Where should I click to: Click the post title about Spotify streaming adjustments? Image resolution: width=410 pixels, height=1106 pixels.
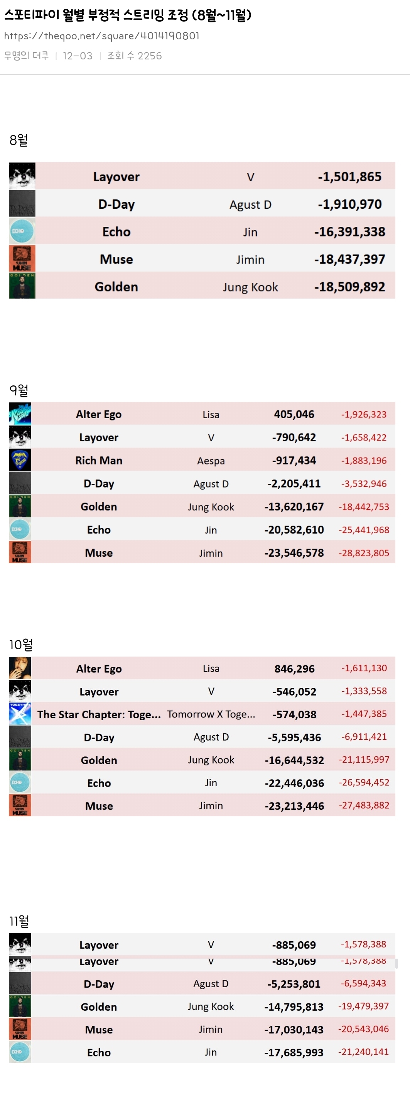click(x=128, y=15)
